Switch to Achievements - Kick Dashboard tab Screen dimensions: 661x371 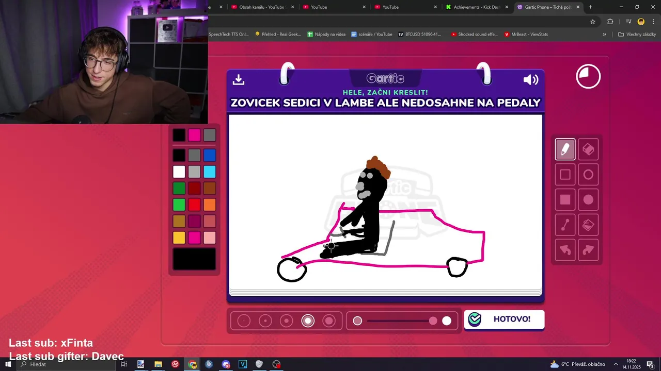(476, 7)
